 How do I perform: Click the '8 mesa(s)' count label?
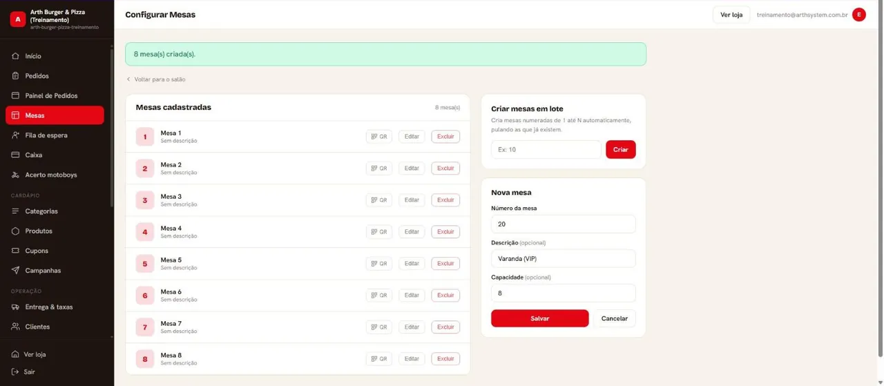coord(448,108)
